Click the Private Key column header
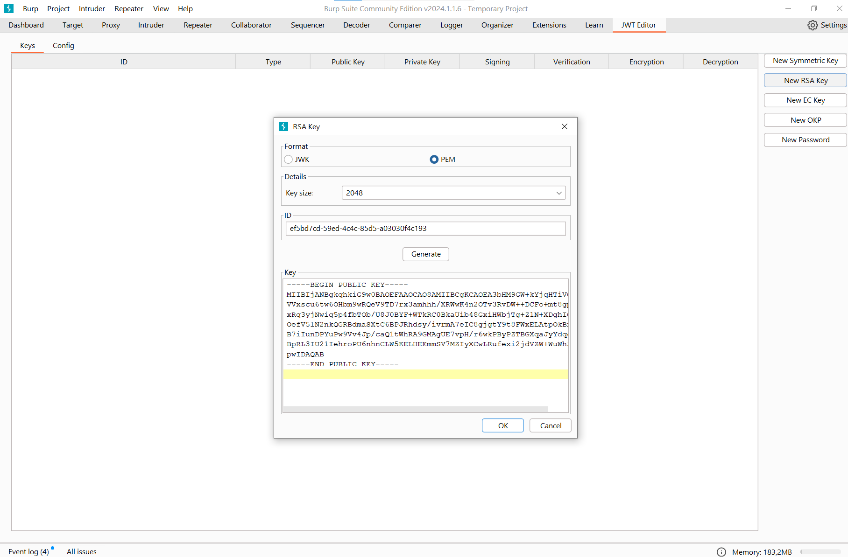848x557 pixels. [422, 62]
